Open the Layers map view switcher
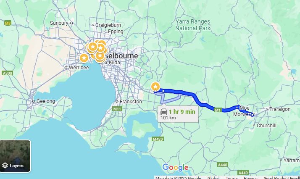This screenshot has height=179, width=300. tap(15, 156)
